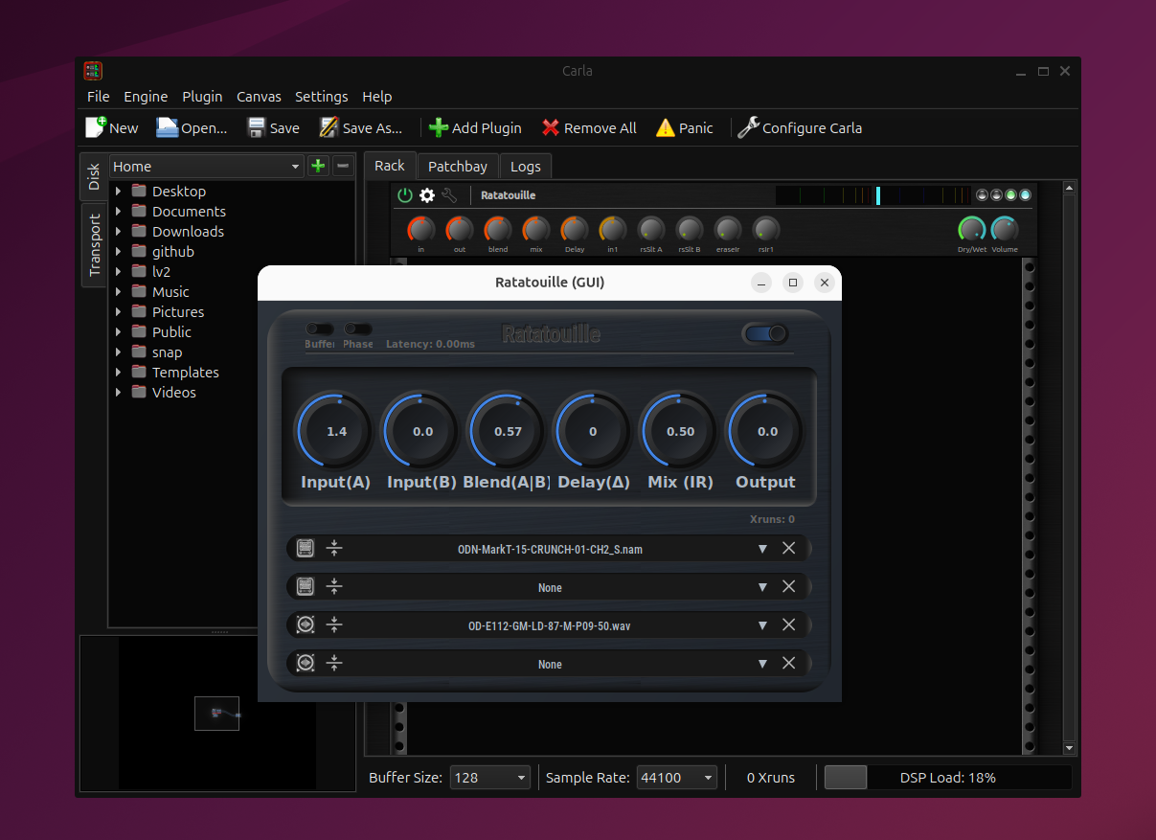This screenshot has height=840, width=1156.
Task: Click the Panic warning icon
Action: [x=665, y=128]
